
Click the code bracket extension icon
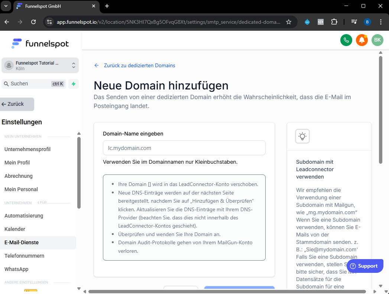point(321,22)
